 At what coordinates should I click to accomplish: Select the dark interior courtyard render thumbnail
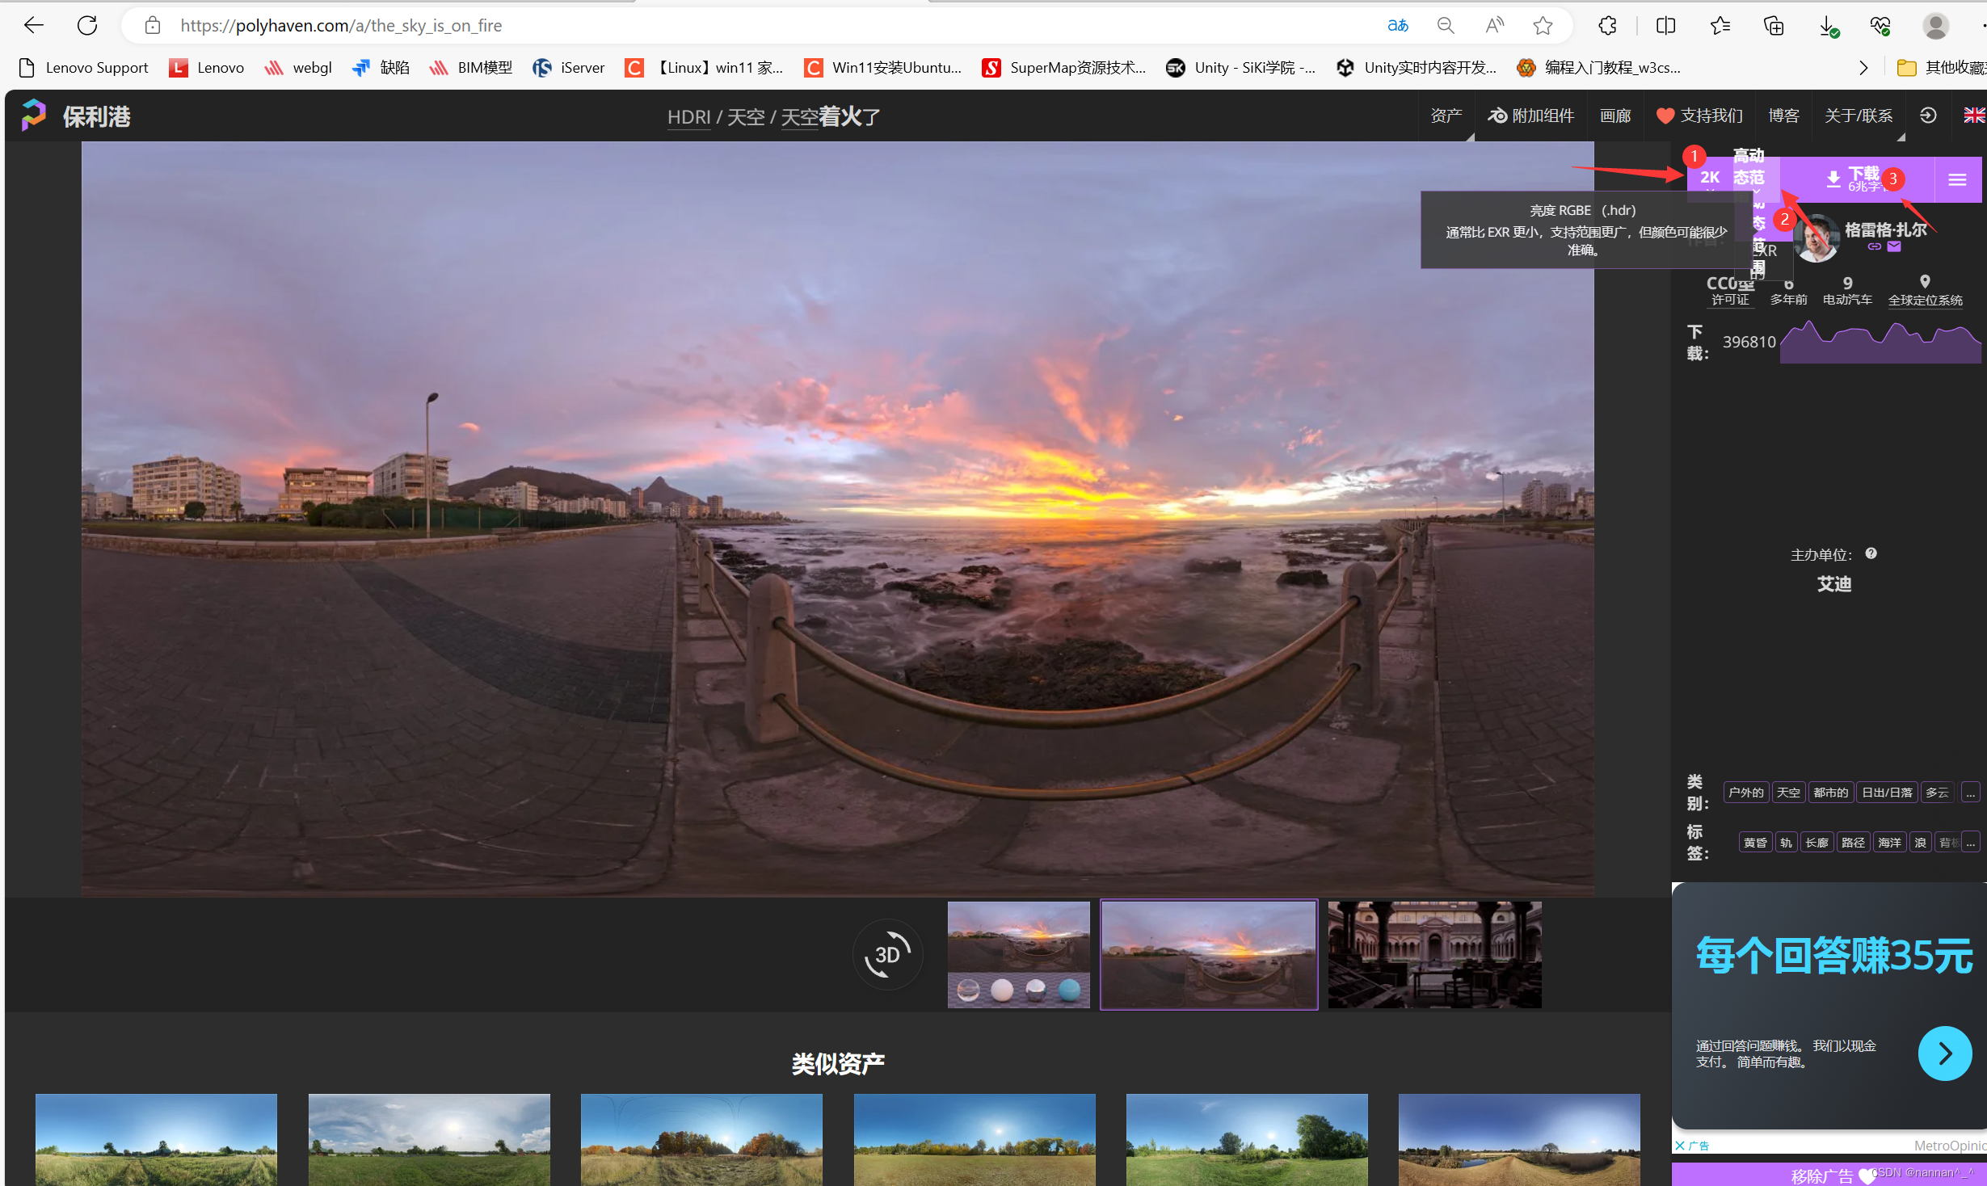(x=1434, y=954)
